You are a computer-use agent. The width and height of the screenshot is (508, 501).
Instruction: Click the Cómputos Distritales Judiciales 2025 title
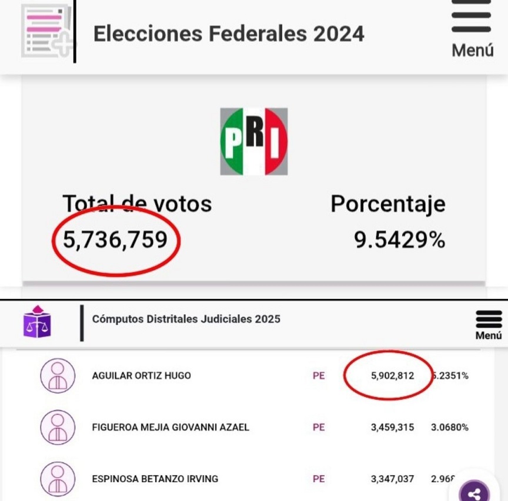pyautogui.click(x=186, y=320)
